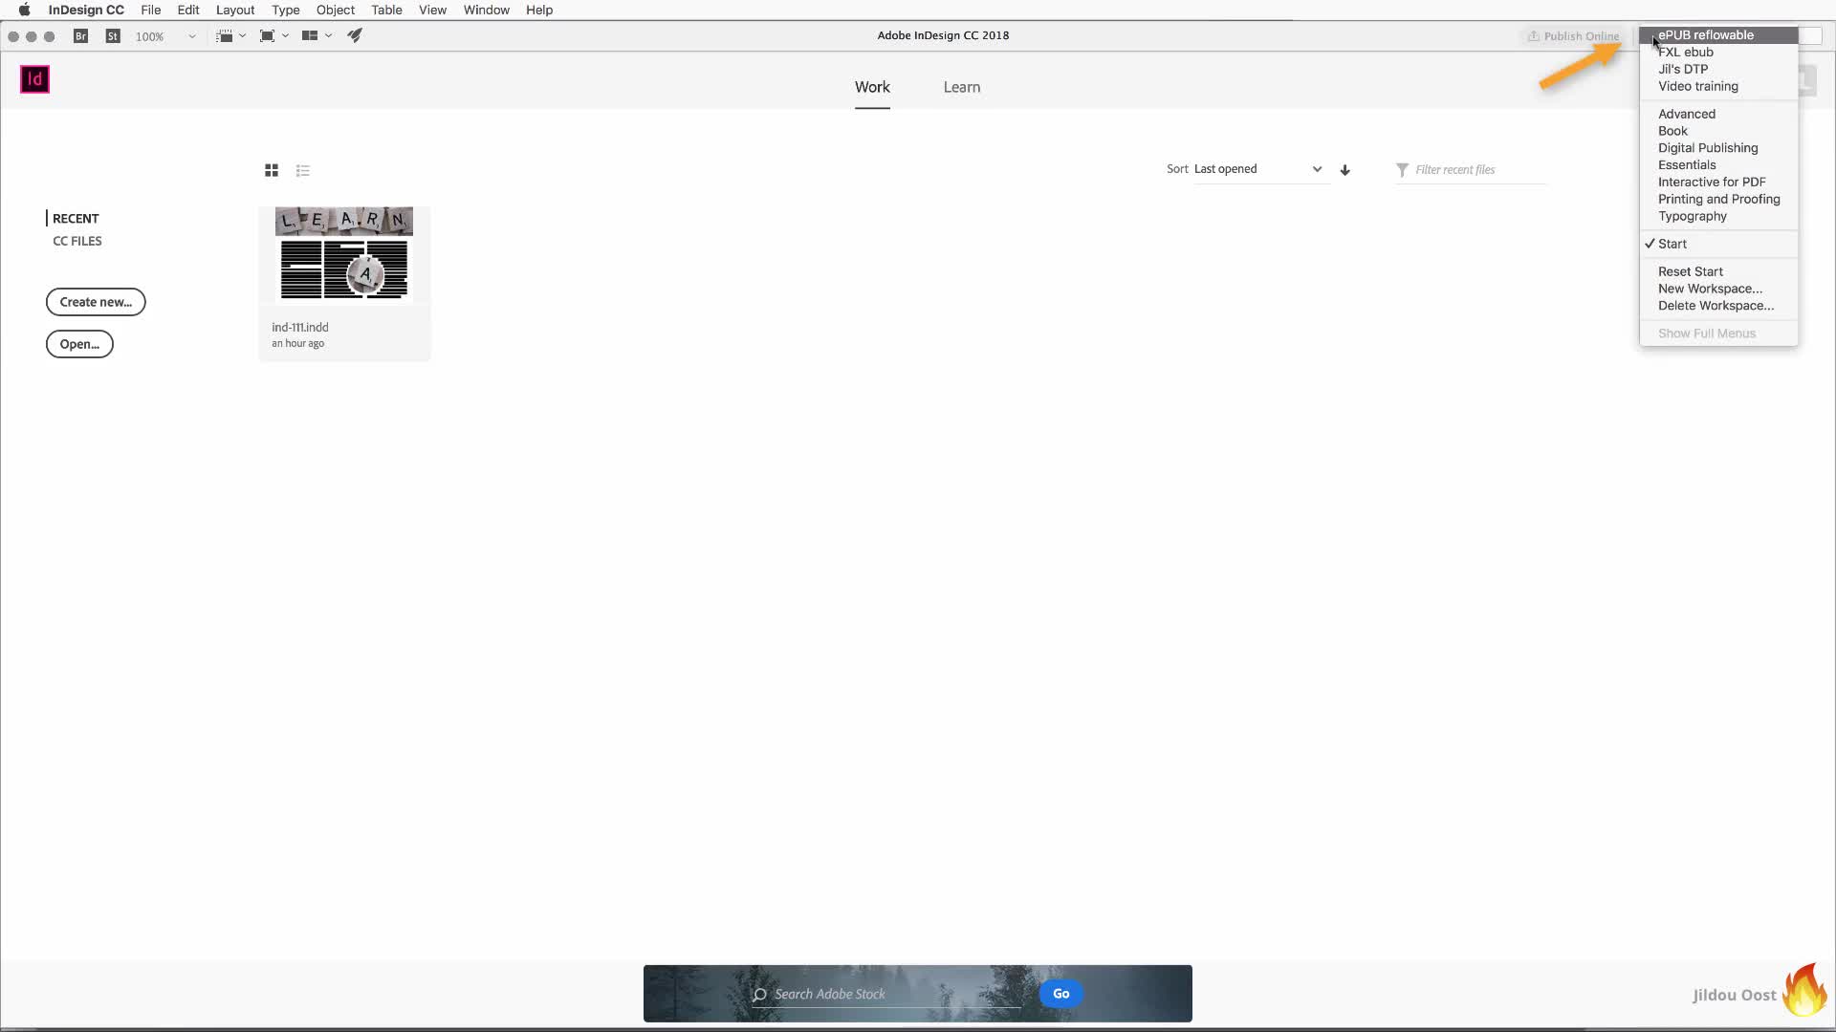The width and height of the screenshot is (1836, 1032).
Task: Select the RECENT sidebar link
Action: pos(76,219)
